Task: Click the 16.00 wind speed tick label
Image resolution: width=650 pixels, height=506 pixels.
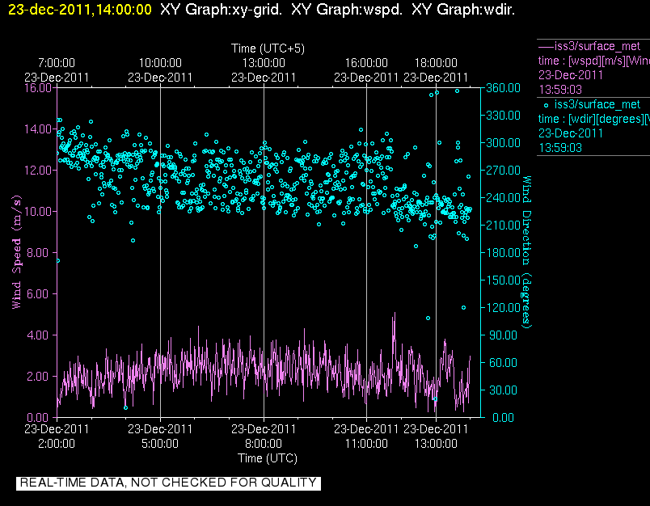Action: (x=38, y=88)
